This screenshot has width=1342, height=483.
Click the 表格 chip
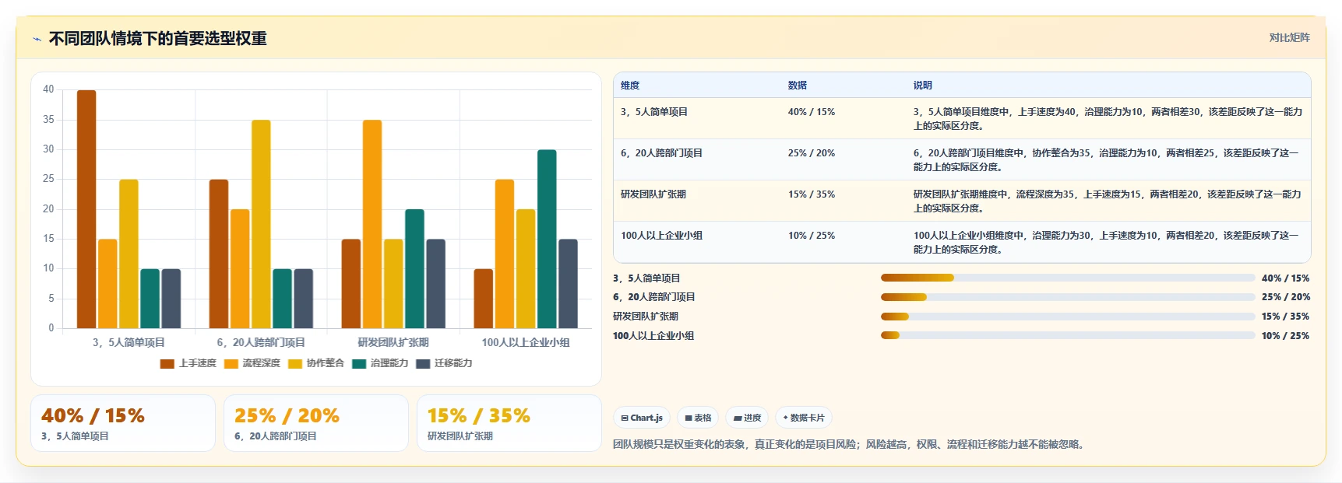pos(698,418)
